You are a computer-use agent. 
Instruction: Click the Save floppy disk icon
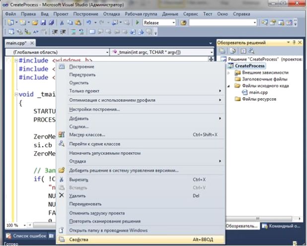click(x=43, y=23)
